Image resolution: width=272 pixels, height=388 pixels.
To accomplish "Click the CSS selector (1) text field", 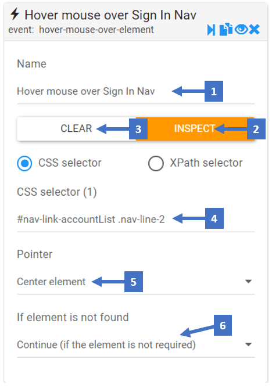I will [x=135, y=219].
